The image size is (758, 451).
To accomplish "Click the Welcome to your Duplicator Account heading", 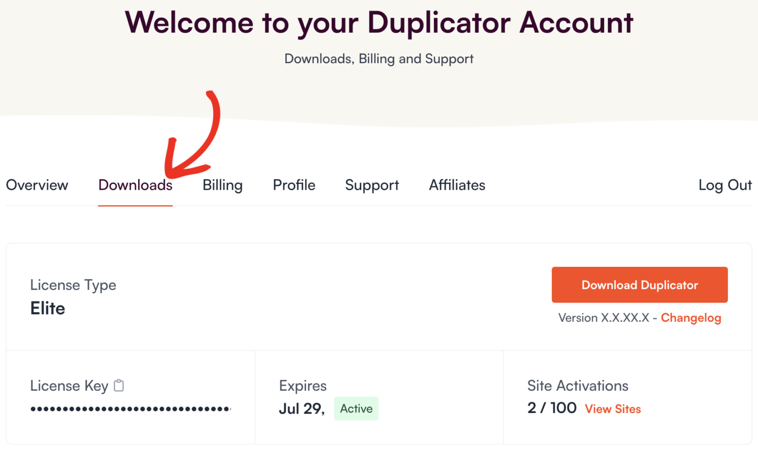I will [x=379, y=23].
